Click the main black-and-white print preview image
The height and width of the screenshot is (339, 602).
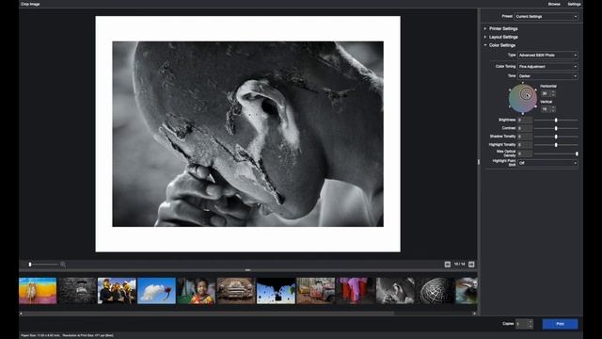pyautogui.click(x=247, y=134)
